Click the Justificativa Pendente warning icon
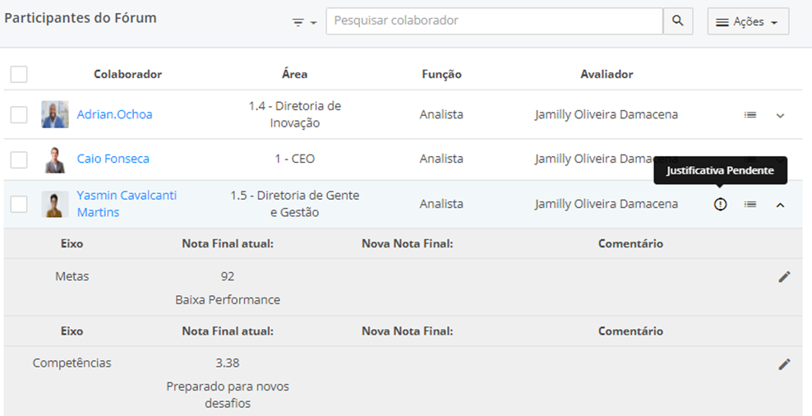Image resolution: width=812 pixels, height=416 pixels. [x=721, y=204]
